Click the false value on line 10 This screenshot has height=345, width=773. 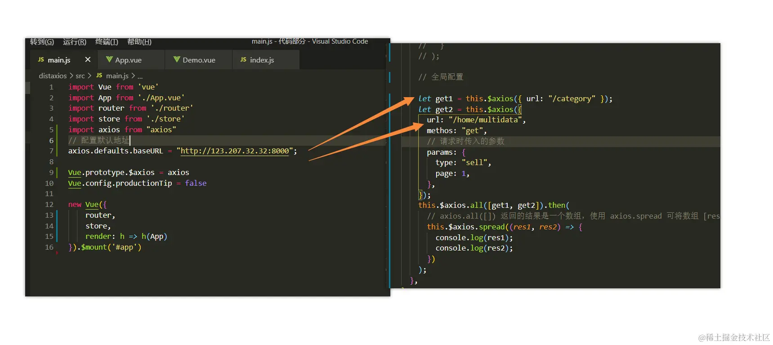(x=196, y=184)
